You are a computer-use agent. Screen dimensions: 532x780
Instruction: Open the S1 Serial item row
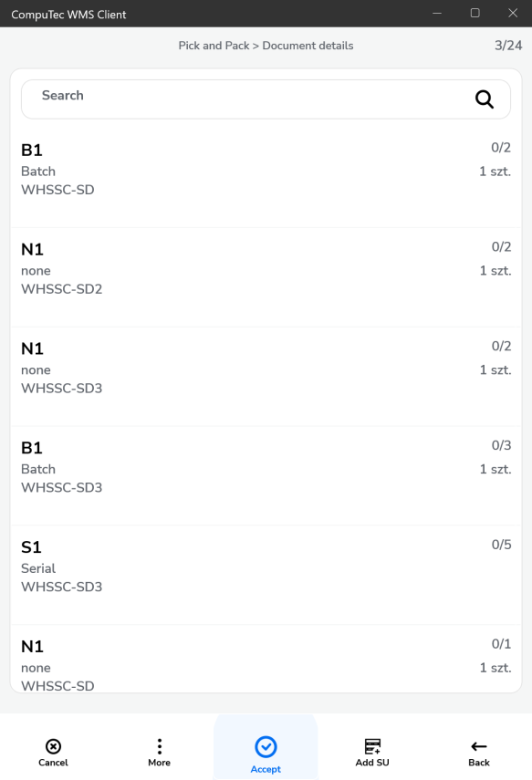point(266,575)
